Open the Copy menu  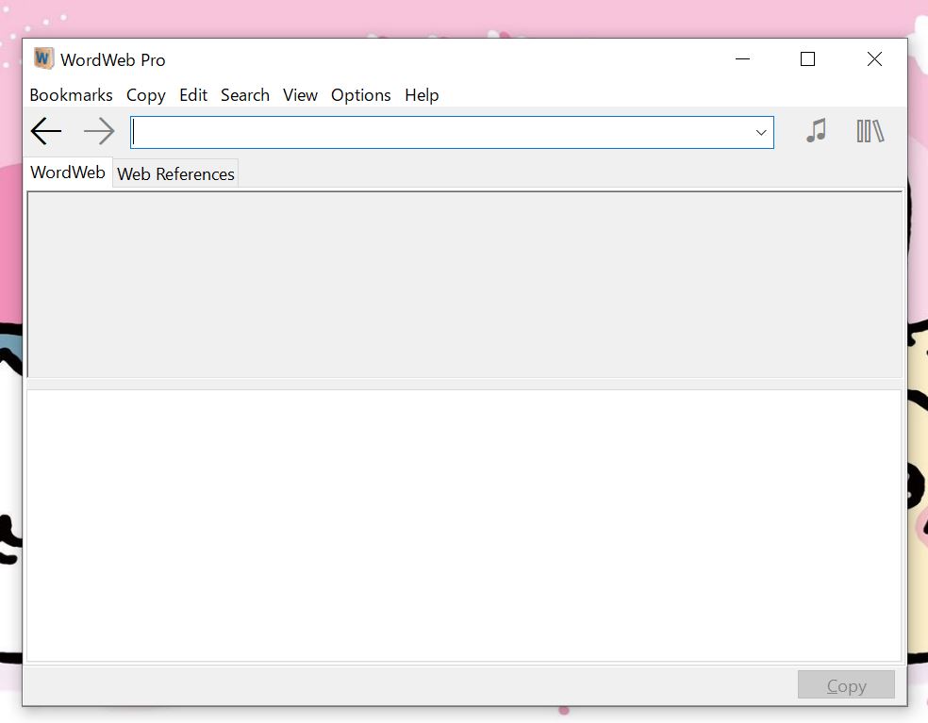[145, 95]
